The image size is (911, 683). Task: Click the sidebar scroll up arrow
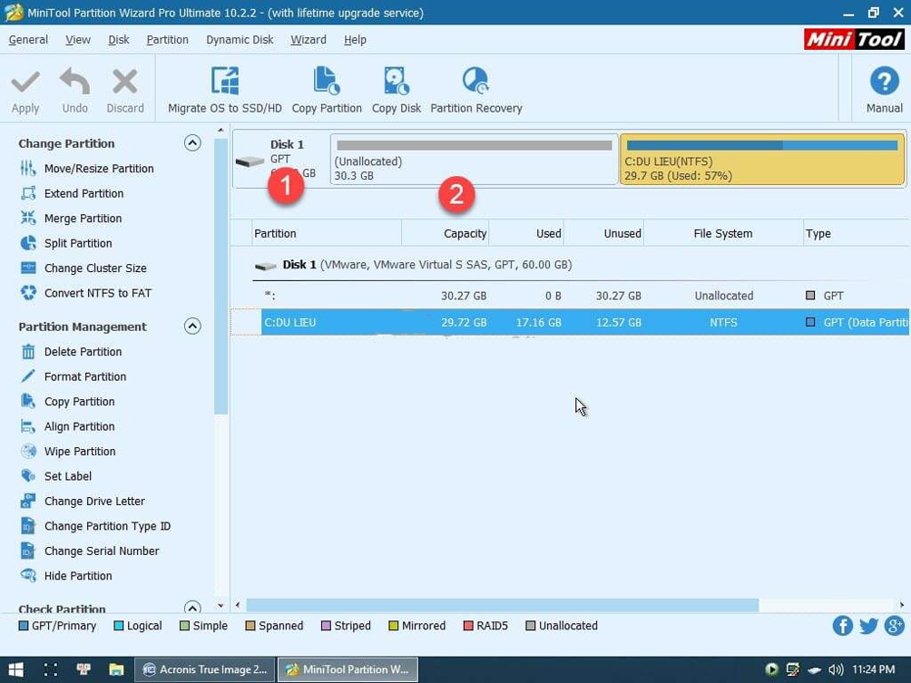coord(220,131)
